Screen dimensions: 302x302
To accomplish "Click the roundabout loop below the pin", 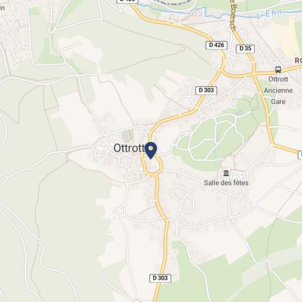I will pyautogui.click(x=154, y=165).
